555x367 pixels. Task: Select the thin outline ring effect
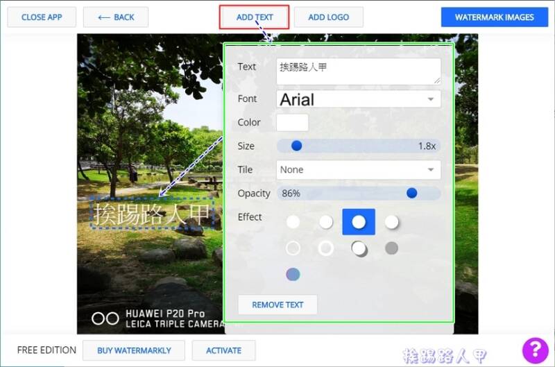(x=293, y=248)
